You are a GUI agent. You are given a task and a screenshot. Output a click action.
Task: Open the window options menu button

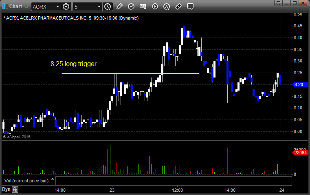tap(279, 3)
